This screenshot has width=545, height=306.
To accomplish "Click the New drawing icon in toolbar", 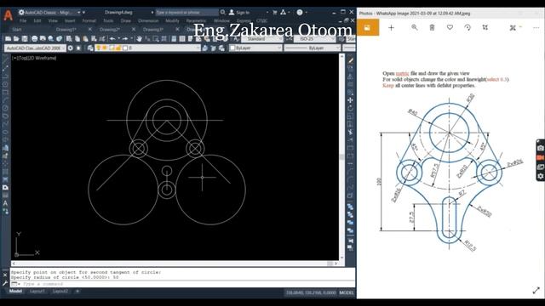I will tap(8, 39).
